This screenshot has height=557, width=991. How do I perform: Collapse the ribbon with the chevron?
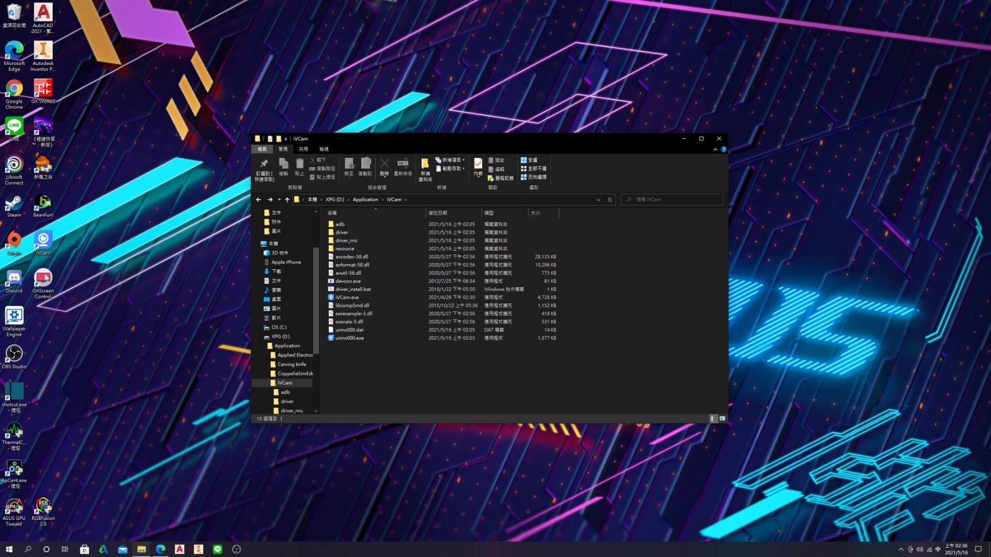click(x=715, y=149)
